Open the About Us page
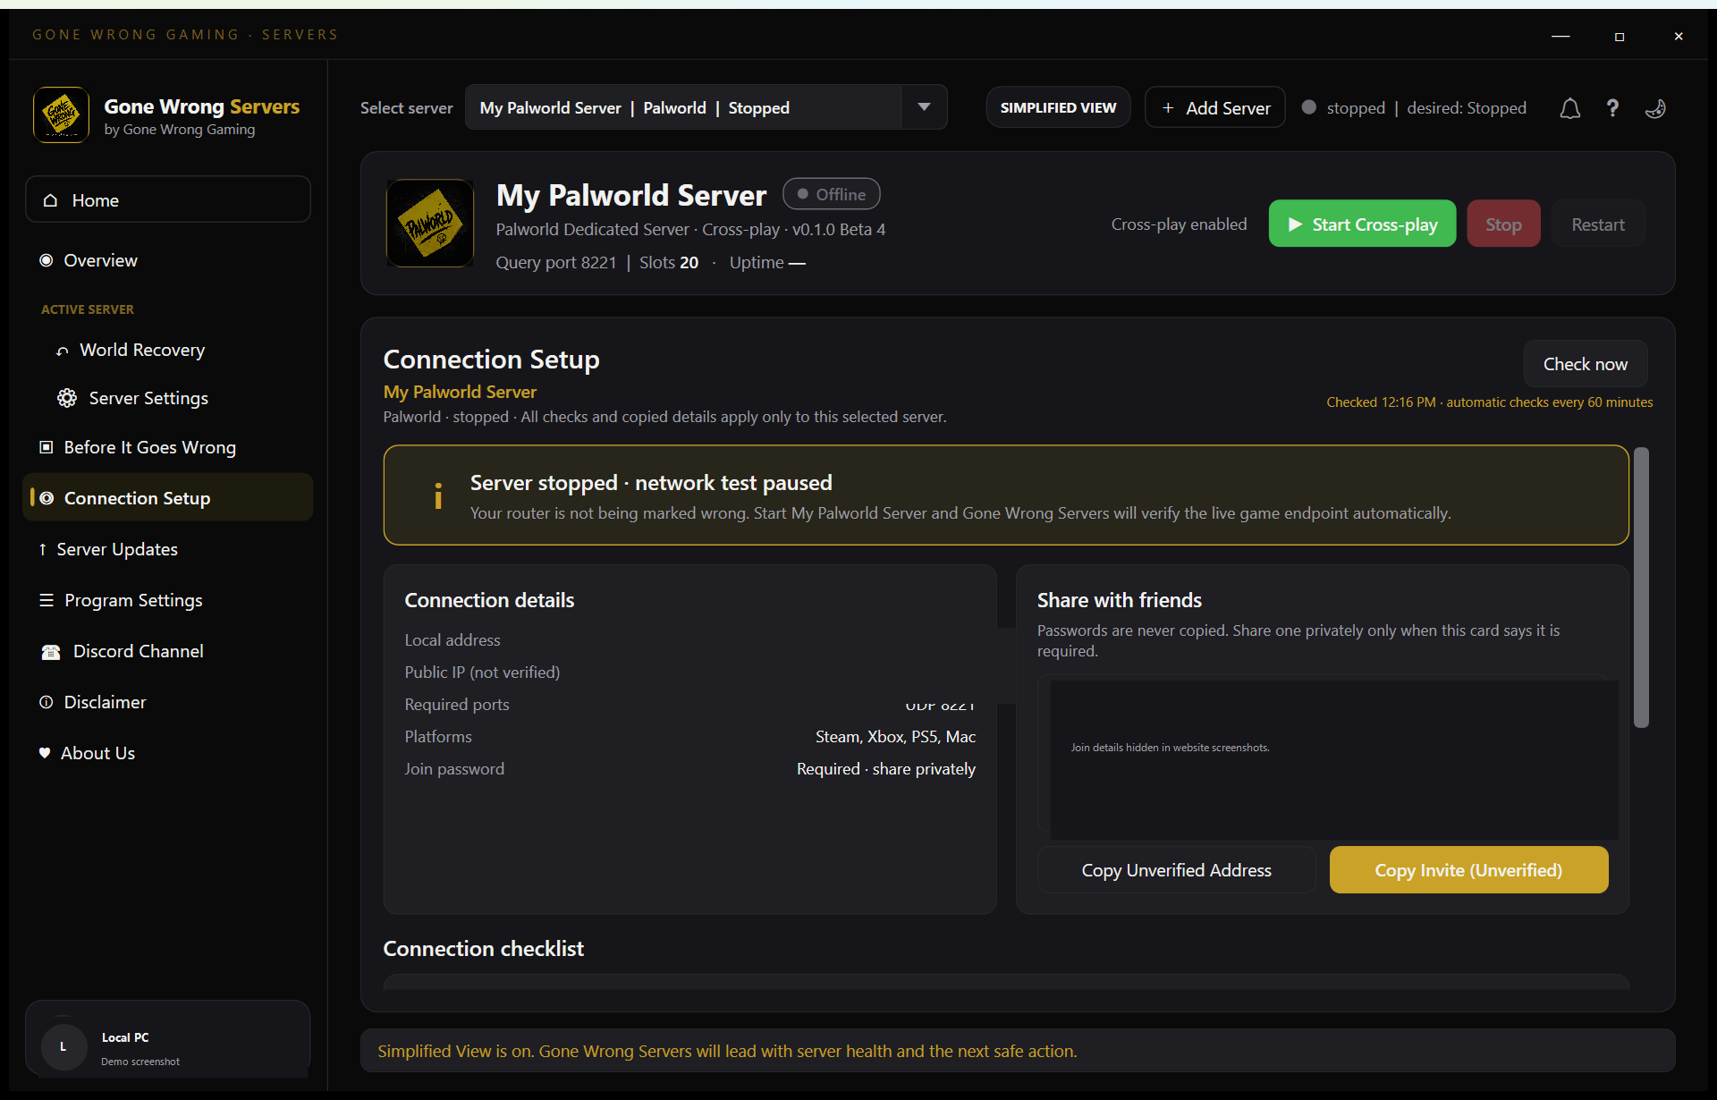Viewport: 1717px width, 1100px height. [x=168, y=753]
